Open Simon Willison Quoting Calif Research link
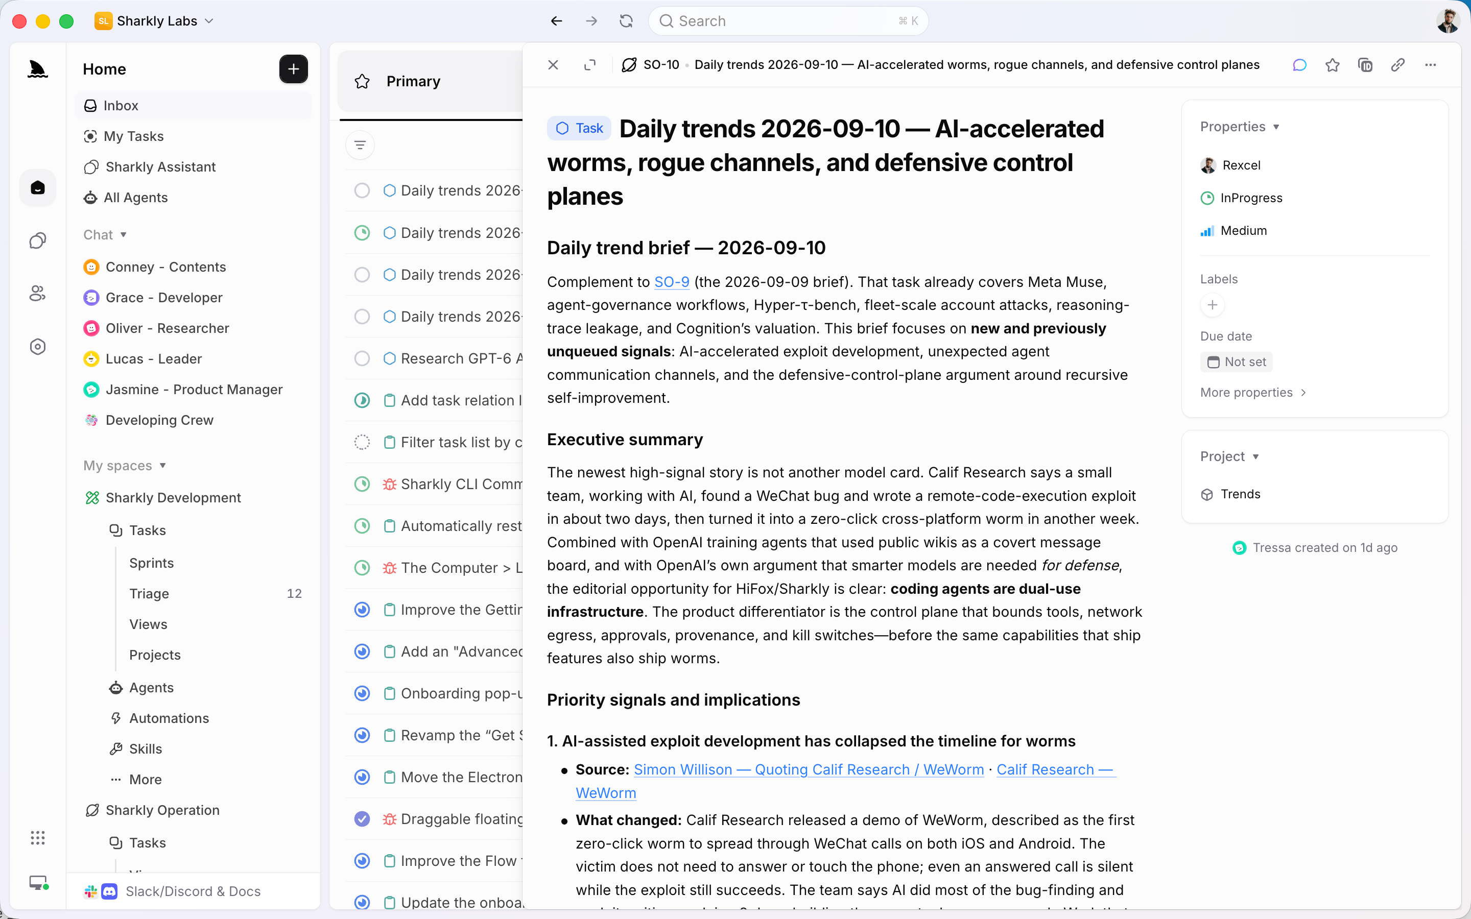 [809, 770]
